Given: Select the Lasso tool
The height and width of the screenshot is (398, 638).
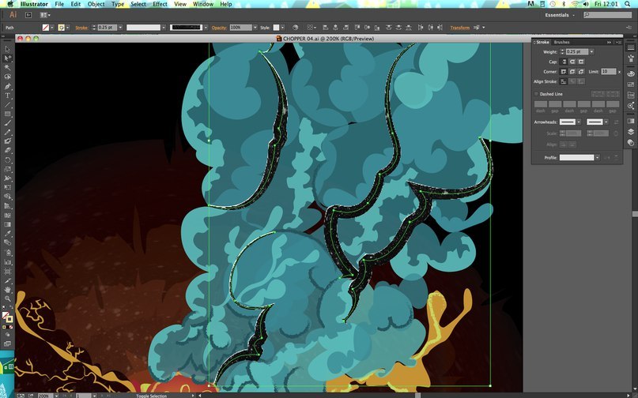Looking at the screenshot, I should [7, 77].
